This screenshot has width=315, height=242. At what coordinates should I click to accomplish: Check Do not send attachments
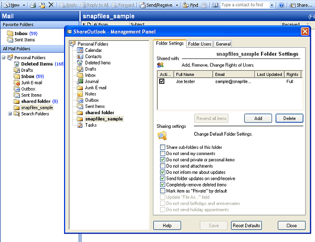point(163,166)
